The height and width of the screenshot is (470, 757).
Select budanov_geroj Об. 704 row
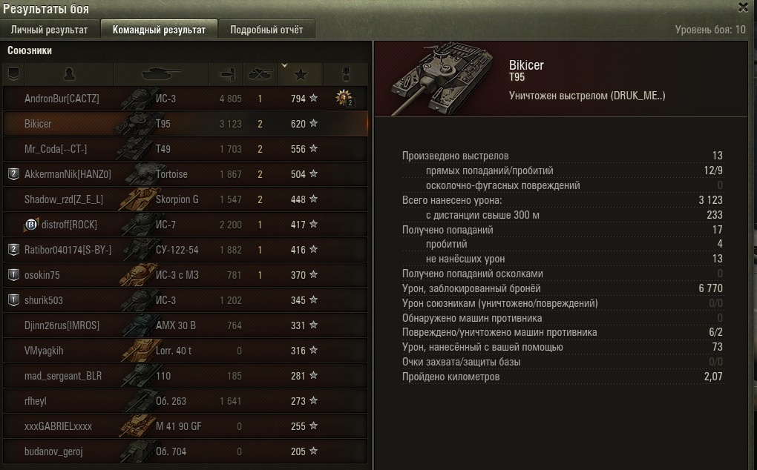pyautogui.click(x=186, y=451)
